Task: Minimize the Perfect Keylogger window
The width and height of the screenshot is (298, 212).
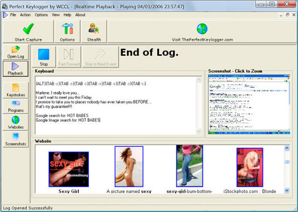Action: click(261, 4)
